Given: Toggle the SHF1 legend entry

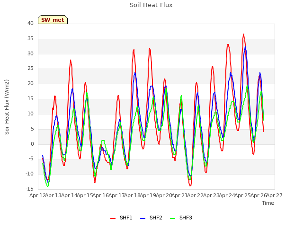Looking at the screenshot, I should coord(121,218).
